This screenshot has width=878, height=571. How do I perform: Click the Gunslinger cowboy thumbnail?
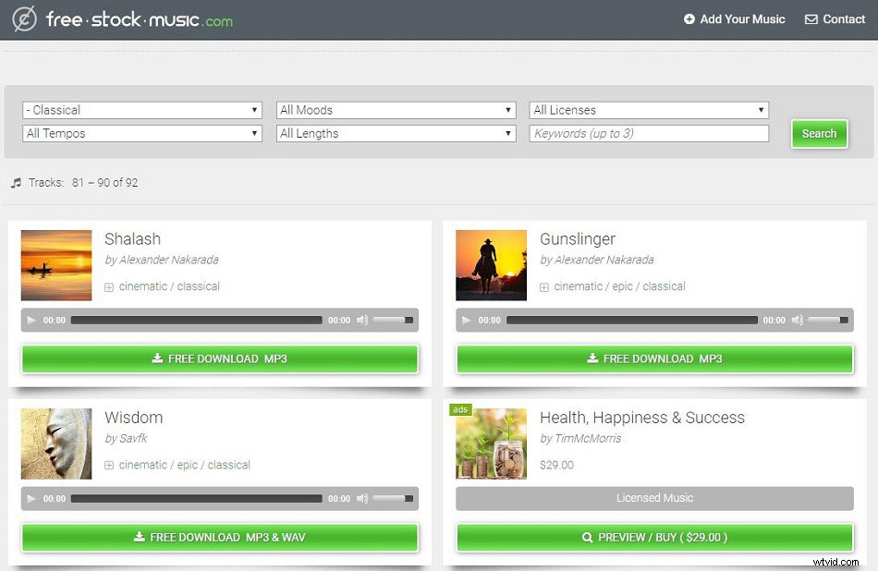pos(491,265)
